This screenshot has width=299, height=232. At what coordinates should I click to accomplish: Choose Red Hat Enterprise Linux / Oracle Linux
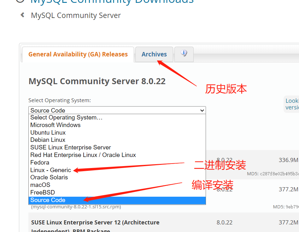click(117, 155)
